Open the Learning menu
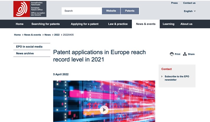 coord(168,24)
